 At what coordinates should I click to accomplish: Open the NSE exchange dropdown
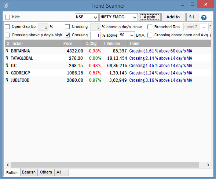[87, 17]
